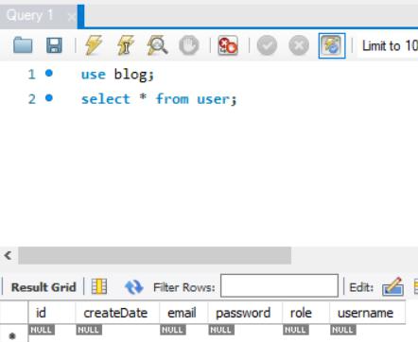This screenshot has height=342, width=418.
Task: Sort by the createDate column header
Action: [x=117, y=313]
